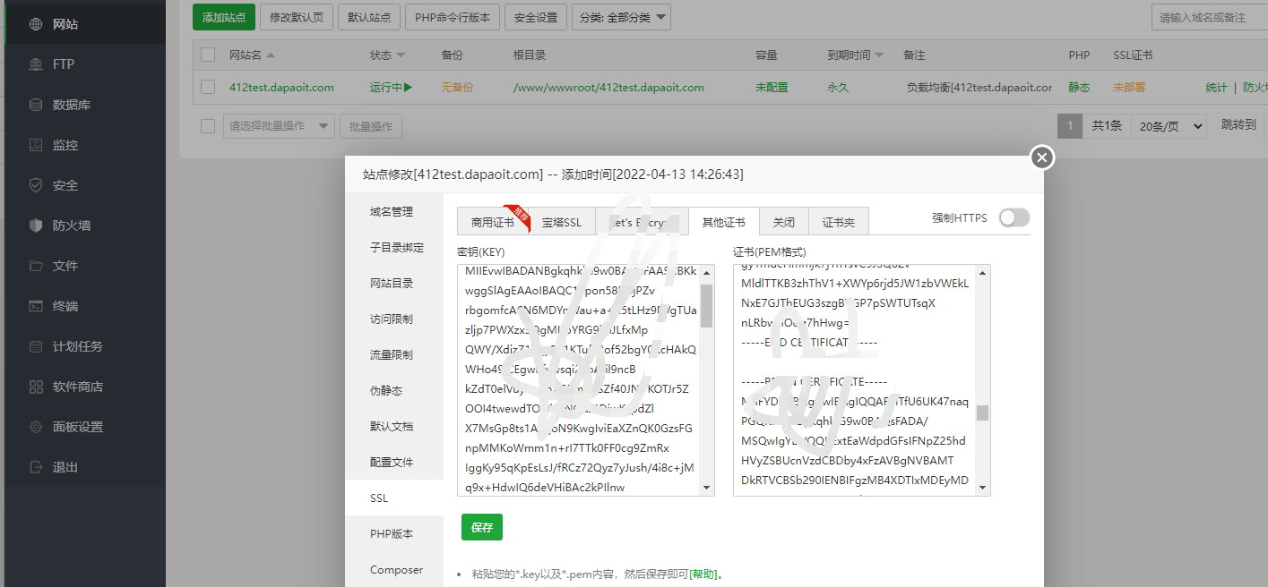Check the checkbox beside 请选择批量操作
The width and height of the screenshot is (1268, 587).
point(208,126)
